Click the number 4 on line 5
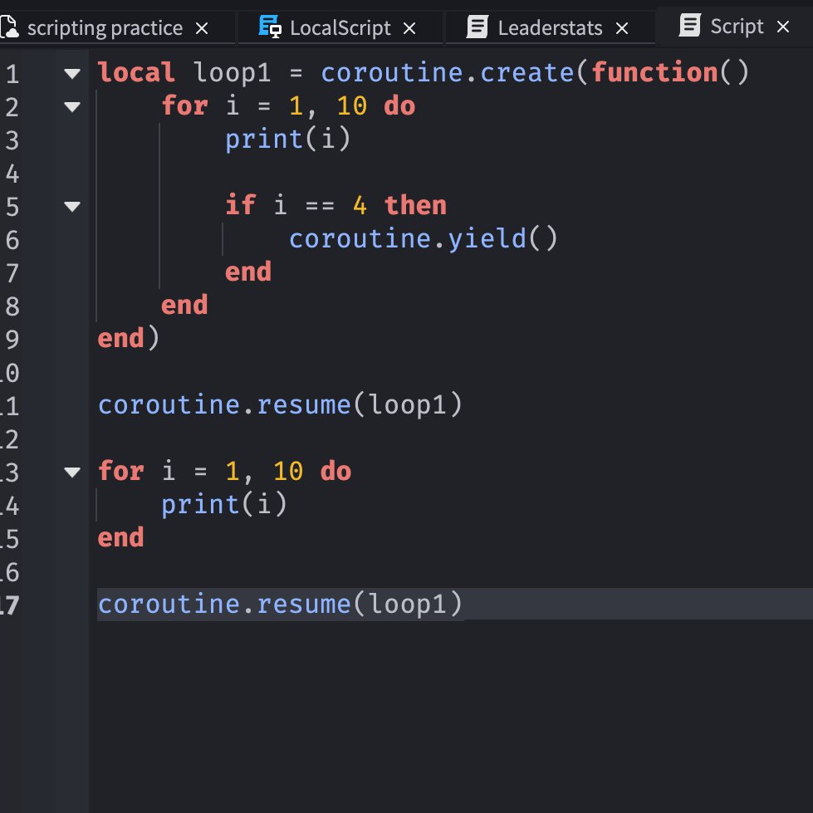The width and height of the screenshot is (813, 813). coord(360,205)
